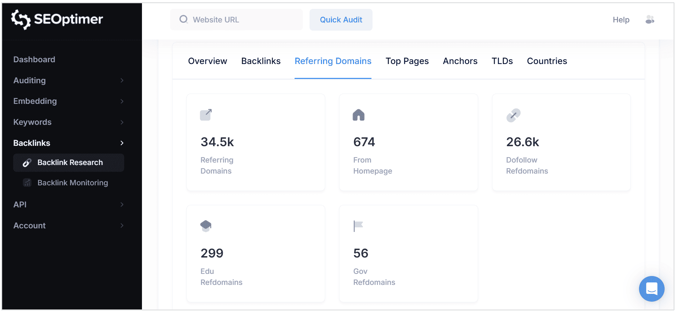
Task: Open the Countries tab
Action: click(547, 61)
